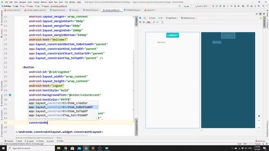Click the Windows Start button
The image size is (269, 151).
[3, 148]
